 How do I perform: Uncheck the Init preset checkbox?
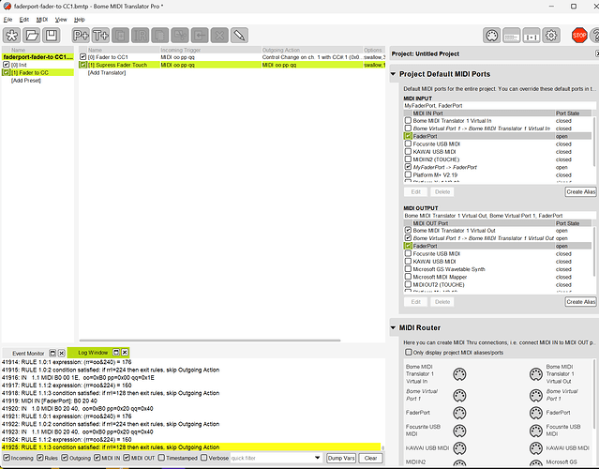(x=7, y=65)
